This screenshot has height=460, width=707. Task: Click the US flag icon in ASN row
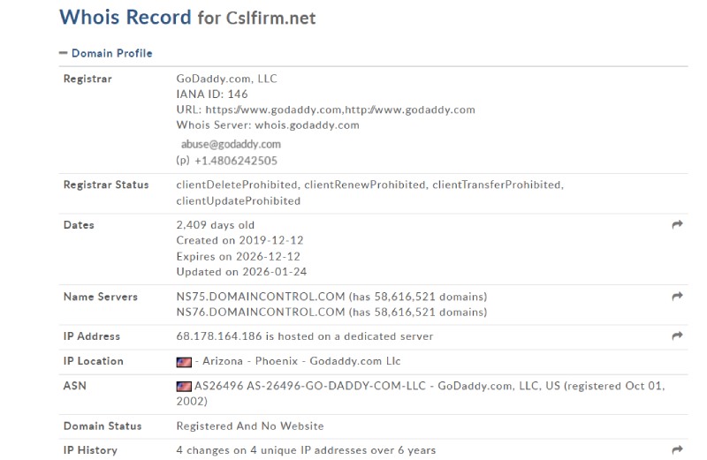[x=184, y=387]
